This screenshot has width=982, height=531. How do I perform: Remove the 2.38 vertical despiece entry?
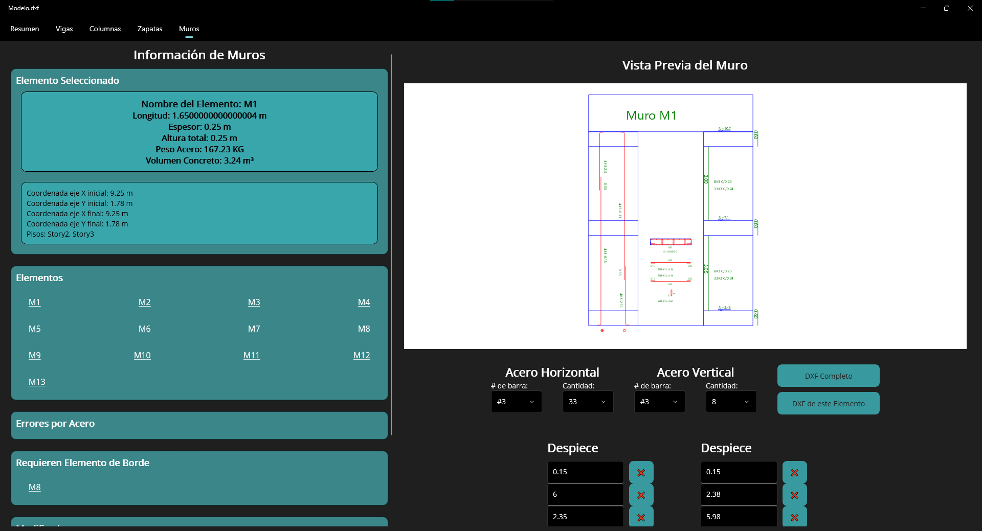tap(794, 495)
